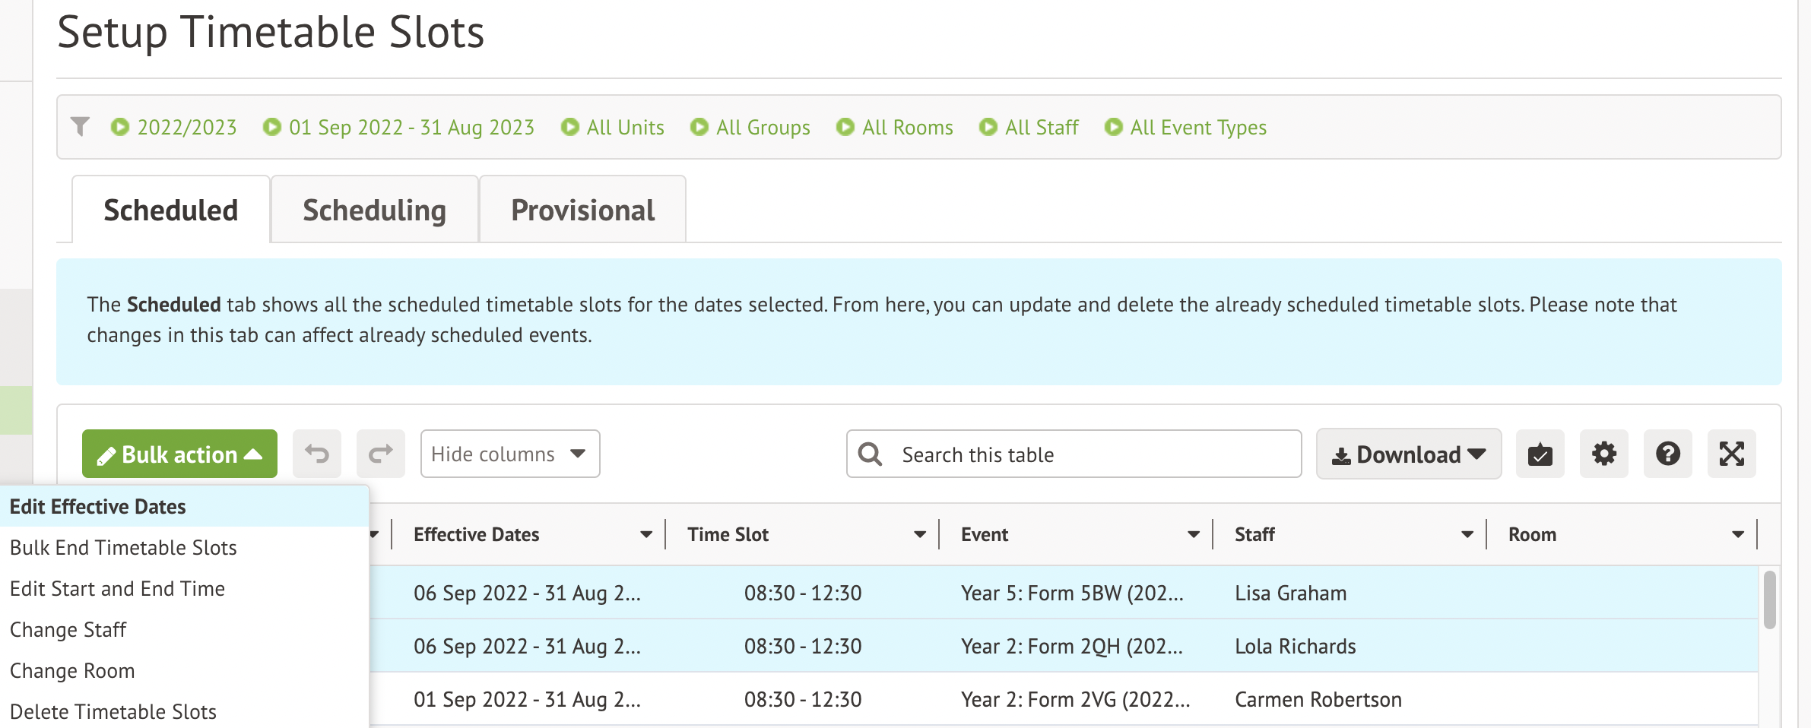Expand the Effective Dates column menu
The height and width of the screenshot is (728, 1811).
tap(646, 535)
